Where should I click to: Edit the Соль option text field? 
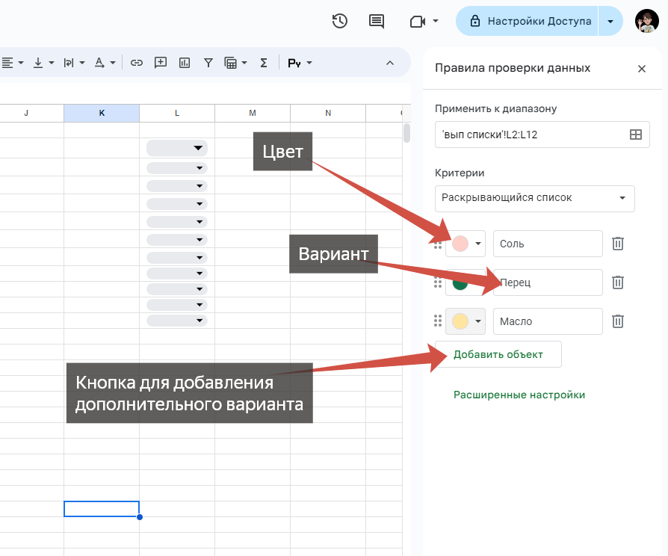click(x=548, y=244)
